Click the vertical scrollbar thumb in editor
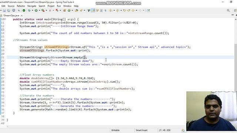 [x=236, y=67]
